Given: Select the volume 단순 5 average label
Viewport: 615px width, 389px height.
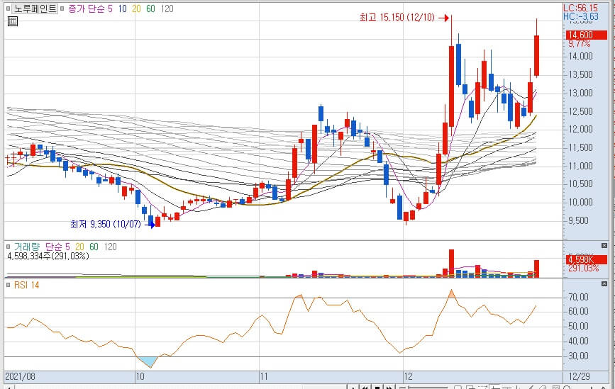Looking at the screenshot, I should 57,247.
